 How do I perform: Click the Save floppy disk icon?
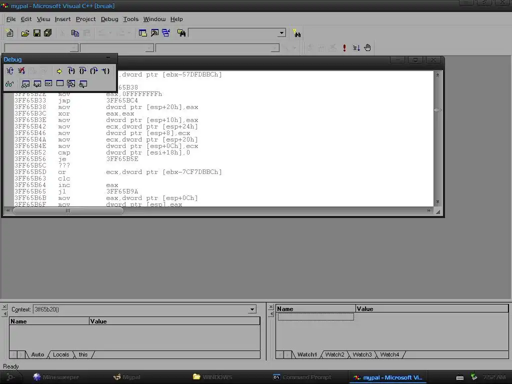(x=37, y=33)
